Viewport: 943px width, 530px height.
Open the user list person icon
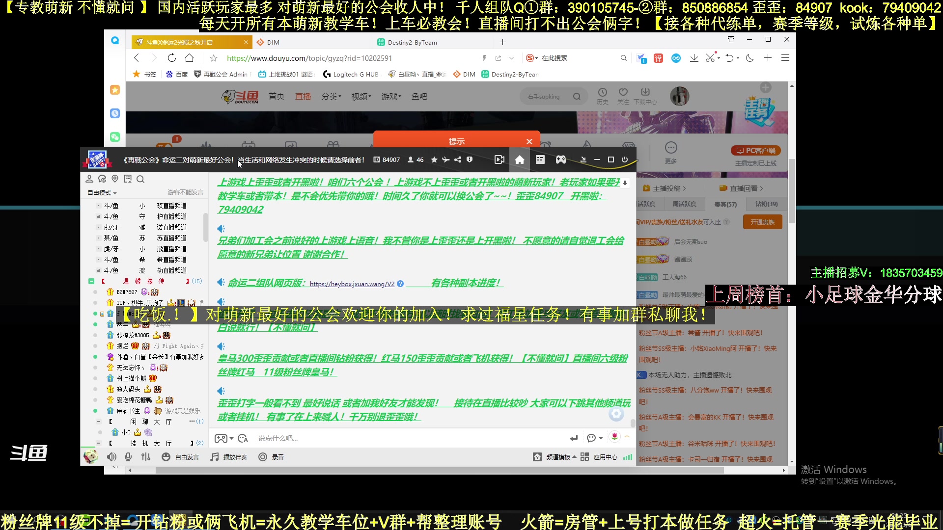coord(89,179)
